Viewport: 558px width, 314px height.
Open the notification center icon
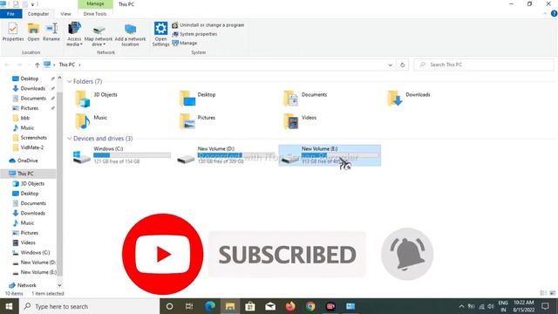click(545, 306)
